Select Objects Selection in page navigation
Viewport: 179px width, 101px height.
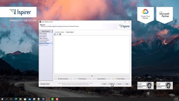[x=44, y=38]
